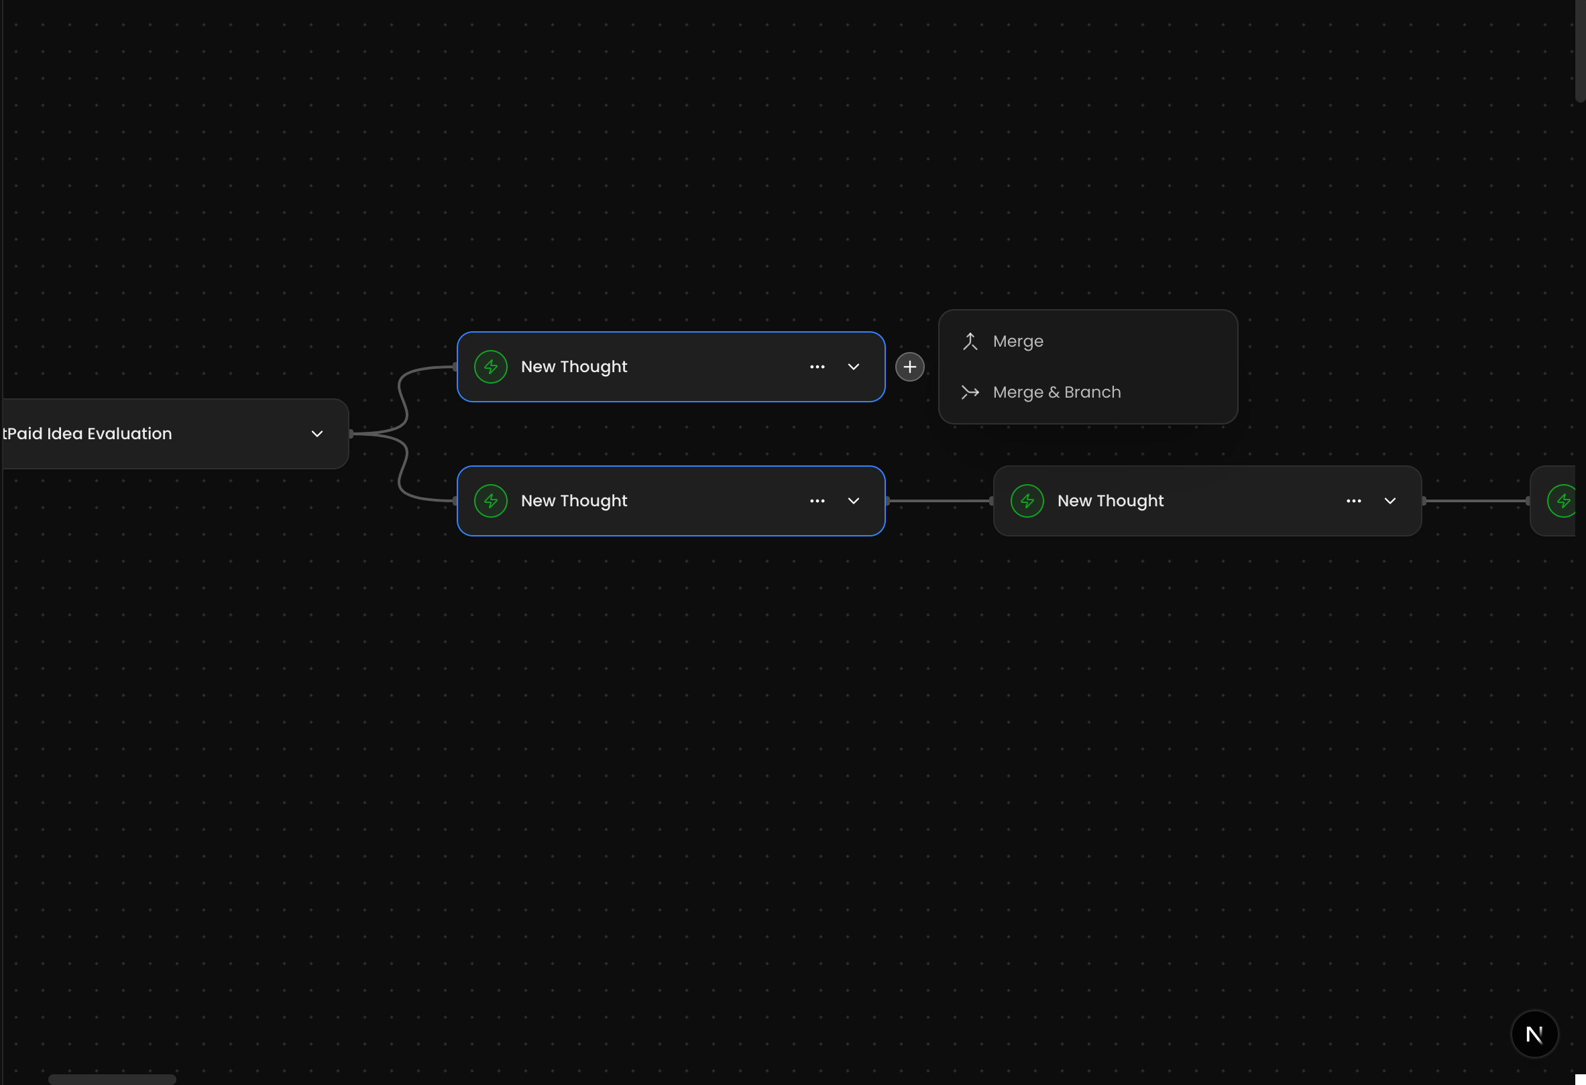1586x1085 pixels.
Task: Open the Next.js dev tools N badge
Action: pyautogui.click(x=1535, y=1035)
